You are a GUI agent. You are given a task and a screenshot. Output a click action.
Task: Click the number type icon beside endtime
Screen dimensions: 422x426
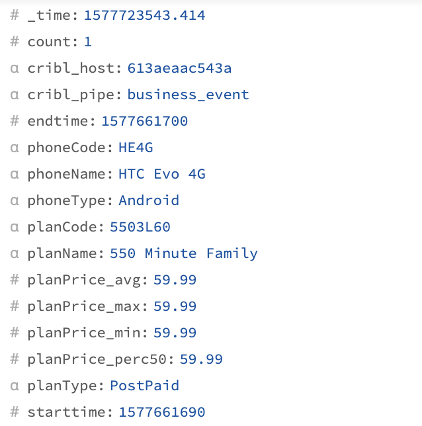coord(15,121)
